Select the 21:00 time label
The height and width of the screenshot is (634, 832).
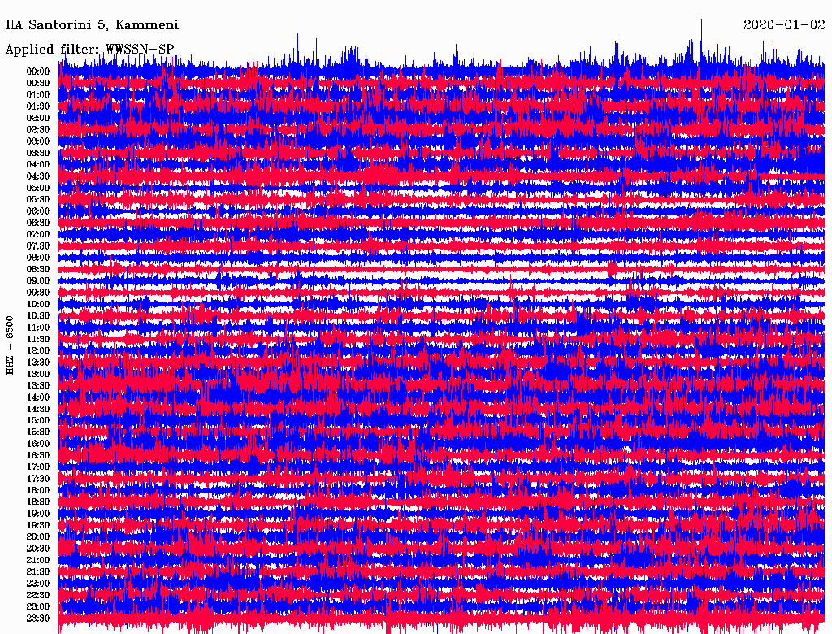(38, 560)
